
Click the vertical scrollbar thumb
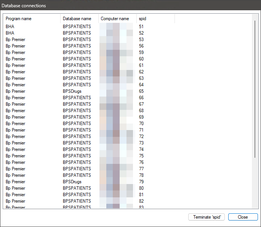click(255, 89)
